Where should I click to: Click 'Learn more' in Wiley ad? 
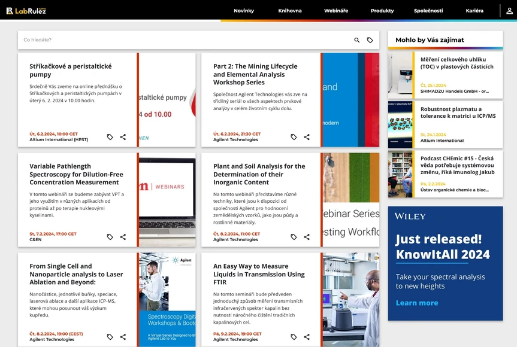pos(417,303)
